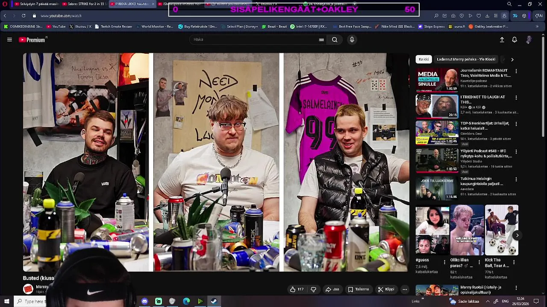Open the YouTube hamburger guide menu
Image resolution: width=547 pixels, height=307 pixels.
[x=9, y=40]
